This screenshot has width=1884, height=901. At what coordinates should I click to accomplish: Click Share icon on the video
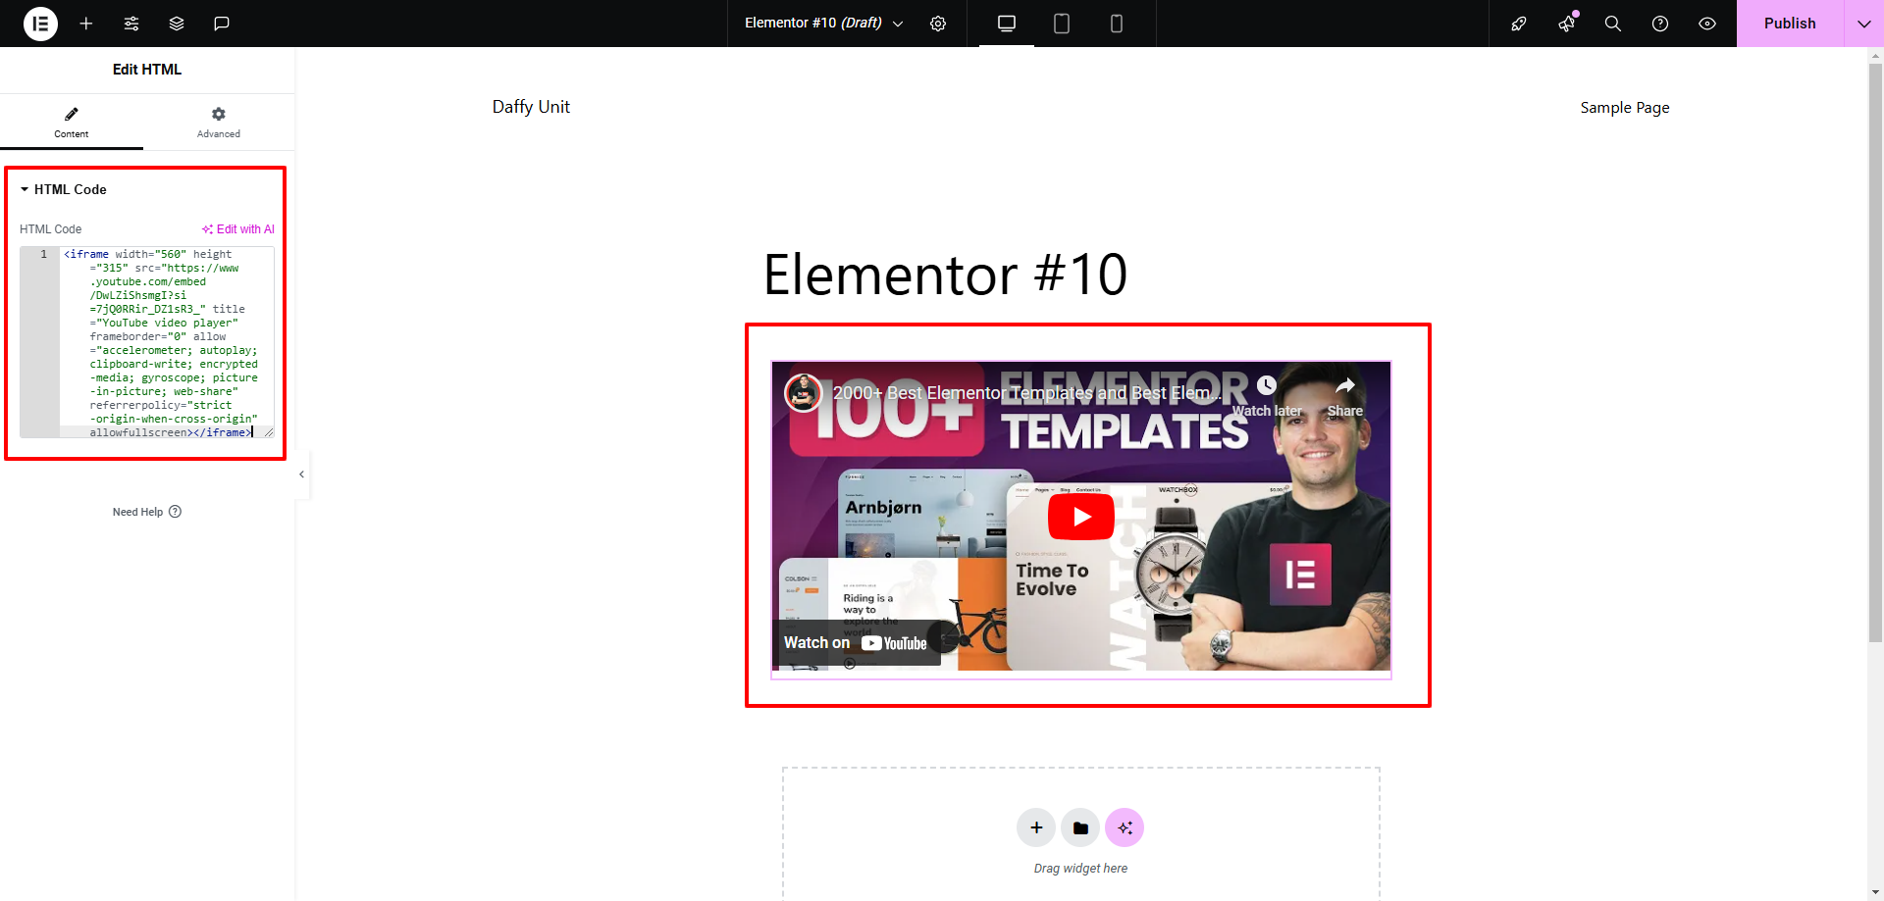(x=1345, y=397)
